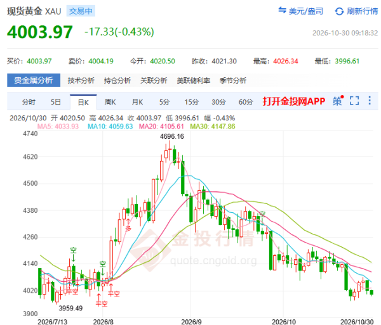This screenshot has width=381, height=325.
Task: Select the 5分 chart period
Action: 164,102
